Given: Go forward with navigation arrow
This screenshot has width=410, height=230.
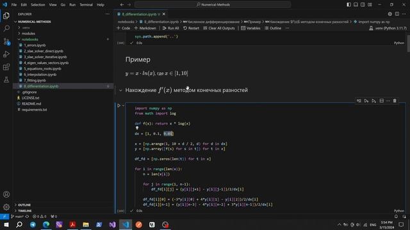Looking at the screenshot, I should (x=129, y=4).
